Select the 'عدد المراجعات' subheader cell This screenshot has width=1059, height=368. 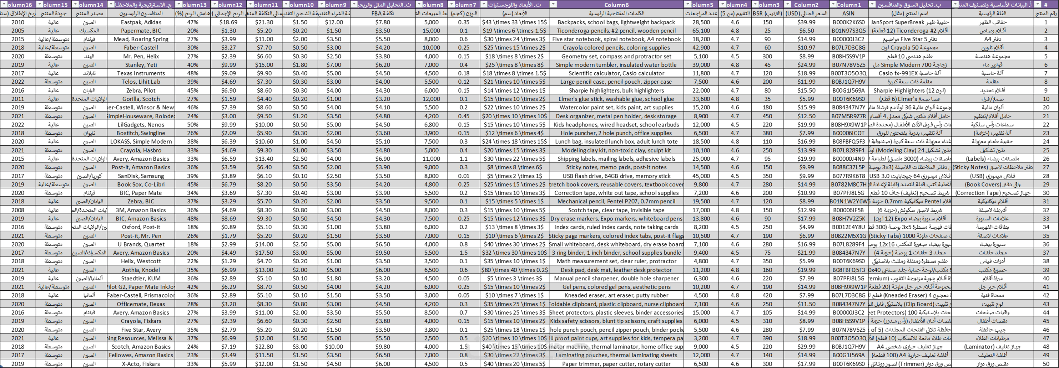[x=701, y=14]
